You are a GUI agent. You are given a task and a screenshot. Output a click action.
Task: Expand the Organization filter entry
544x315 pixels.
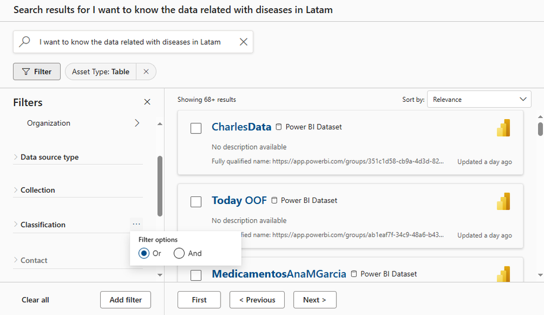(x=137, y=123)
